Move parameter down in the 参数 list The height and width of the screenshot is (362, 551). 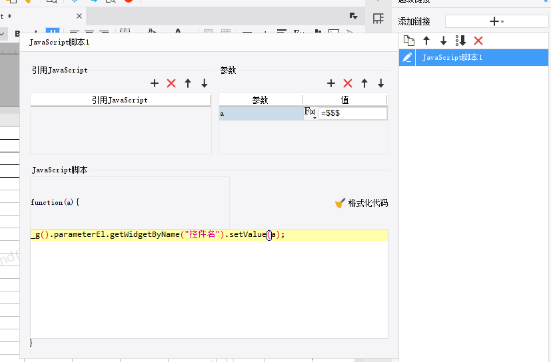[x=381, y=83]
